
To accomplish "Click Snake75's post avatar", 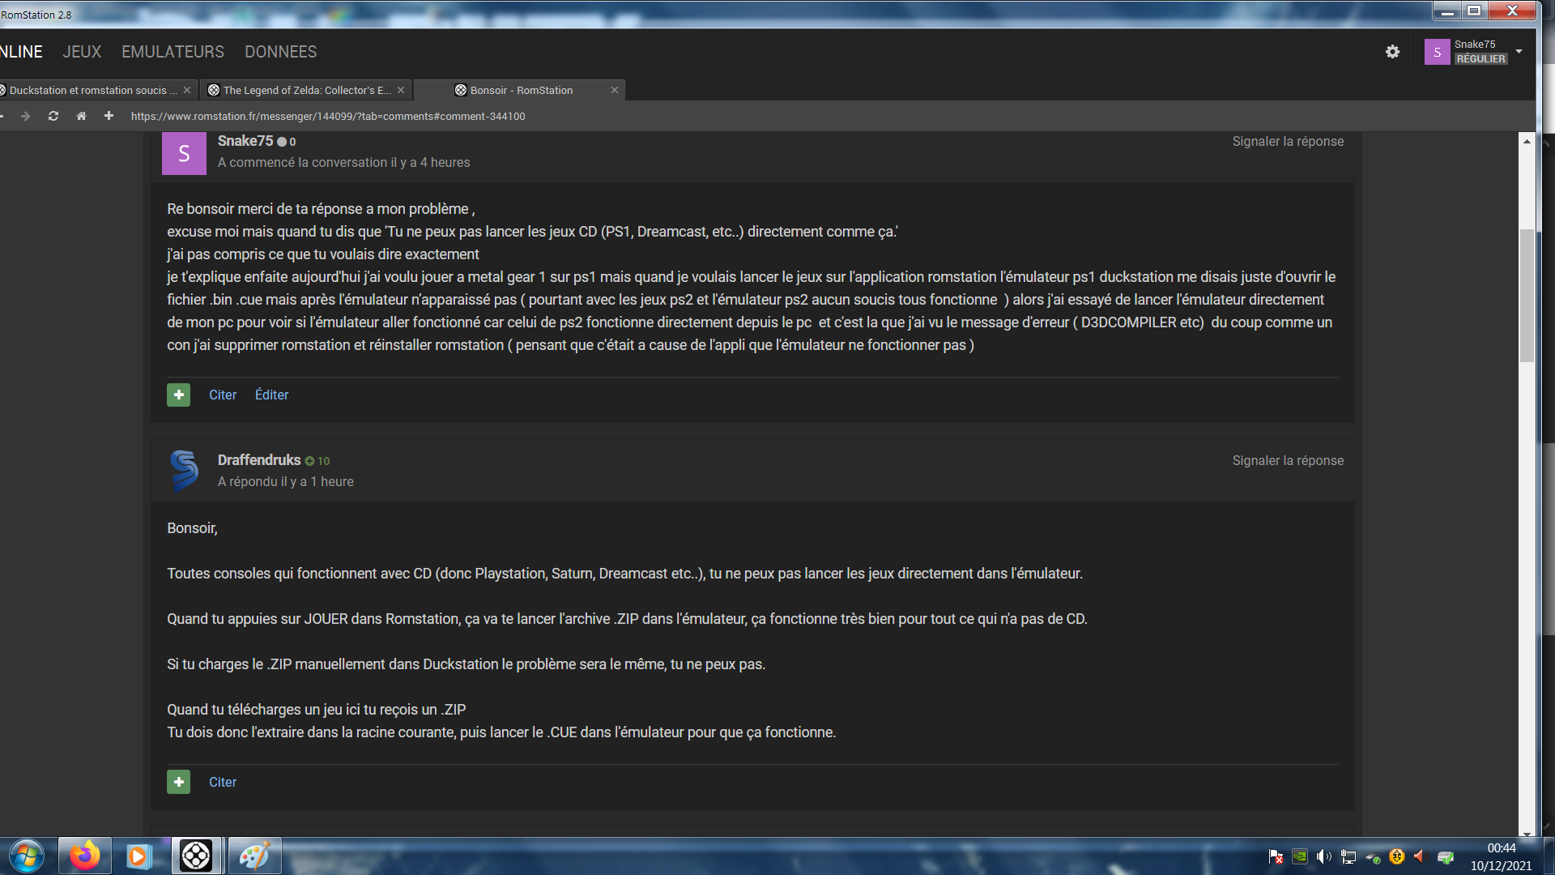I will 184,153.
